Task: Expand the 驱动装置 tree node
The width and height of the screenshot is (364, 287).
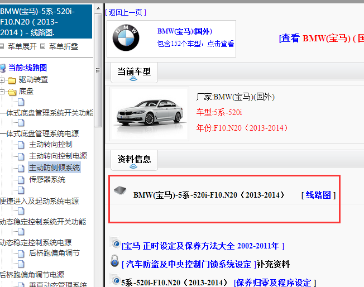Action: pyautogui.click(x=2, y=80)
